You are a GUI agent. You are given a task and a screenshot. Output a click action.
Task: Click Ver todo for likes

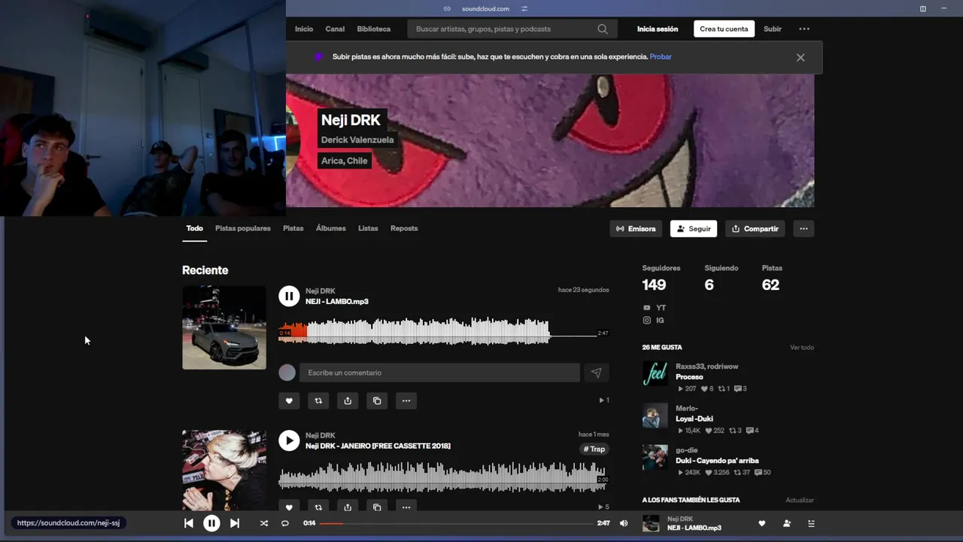[802, 348]
